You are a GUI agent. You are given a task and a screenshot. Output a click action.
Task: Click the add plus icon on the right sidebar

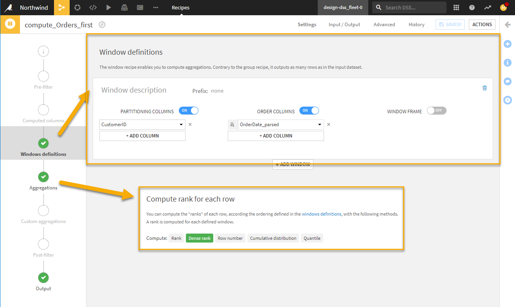508,44
